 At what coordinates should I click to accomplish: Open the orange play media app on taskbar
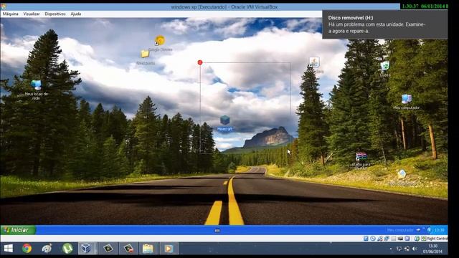point(169,249)
